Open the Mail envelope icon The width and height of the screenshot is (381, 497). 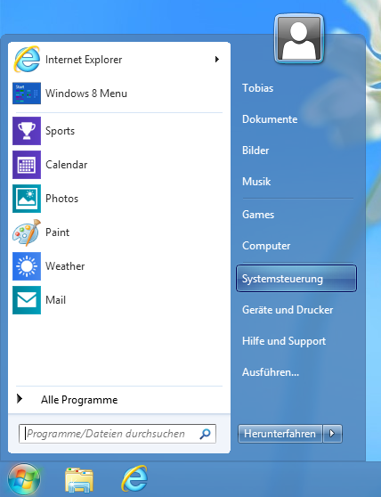[x=27, y=300]
